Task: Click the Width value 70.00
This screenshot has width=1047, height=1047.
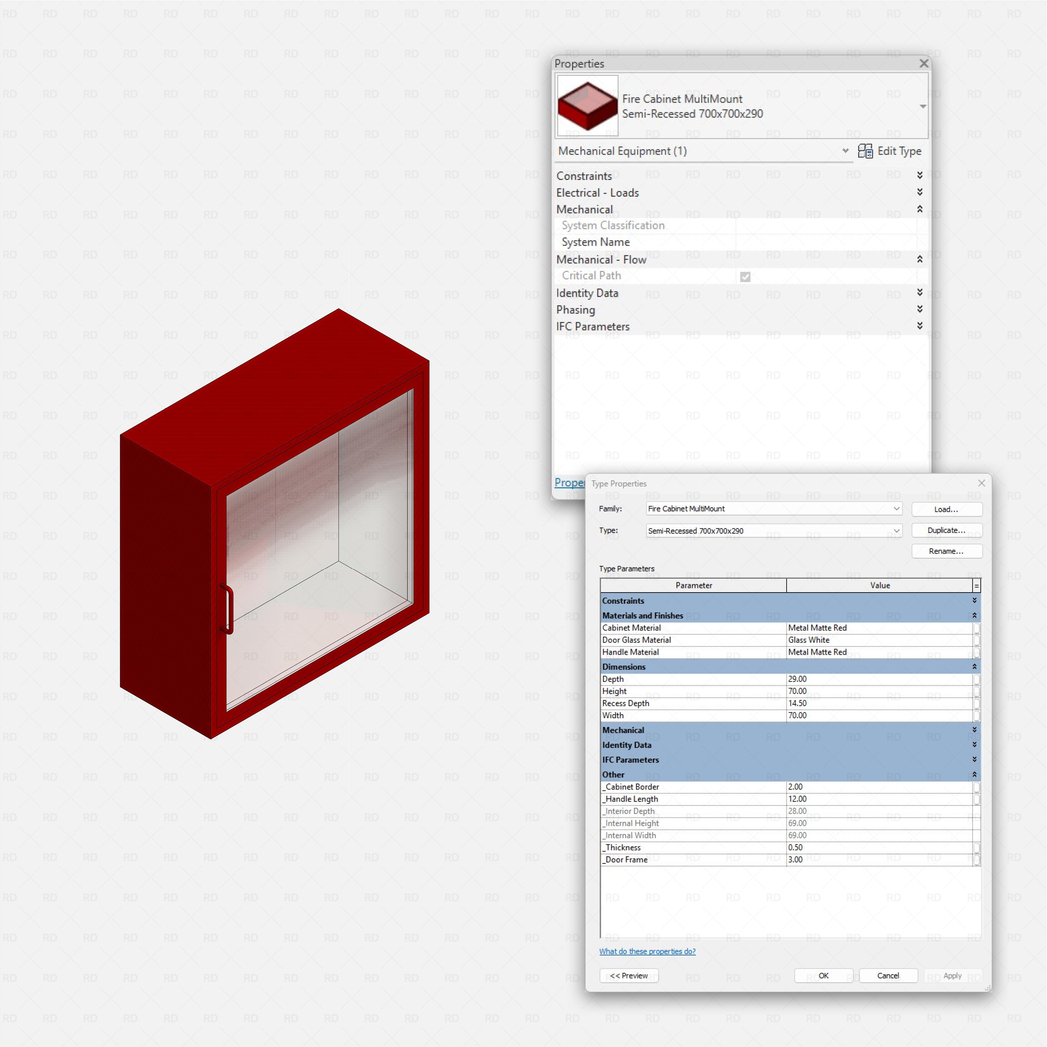Action: [x=879, y=715]
